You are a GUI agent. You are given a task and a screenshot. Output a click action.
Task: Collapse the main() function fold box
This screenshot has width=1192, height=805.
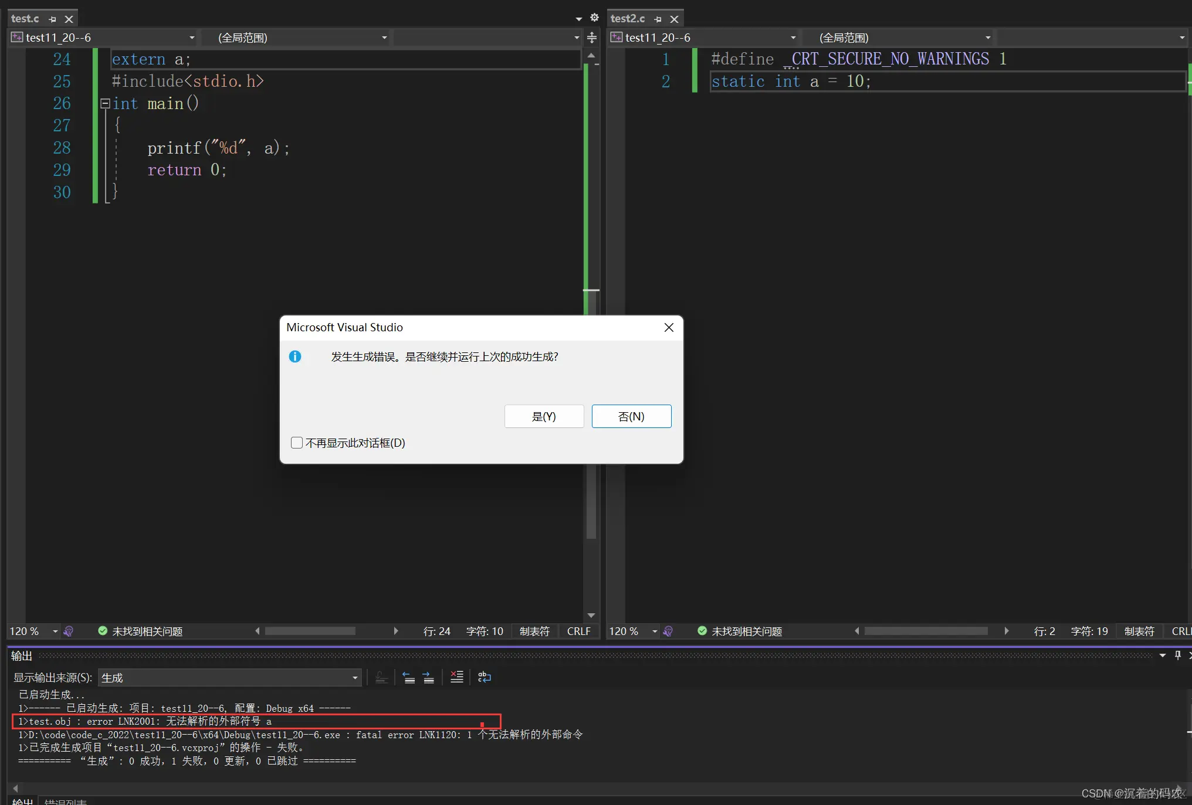105,104
